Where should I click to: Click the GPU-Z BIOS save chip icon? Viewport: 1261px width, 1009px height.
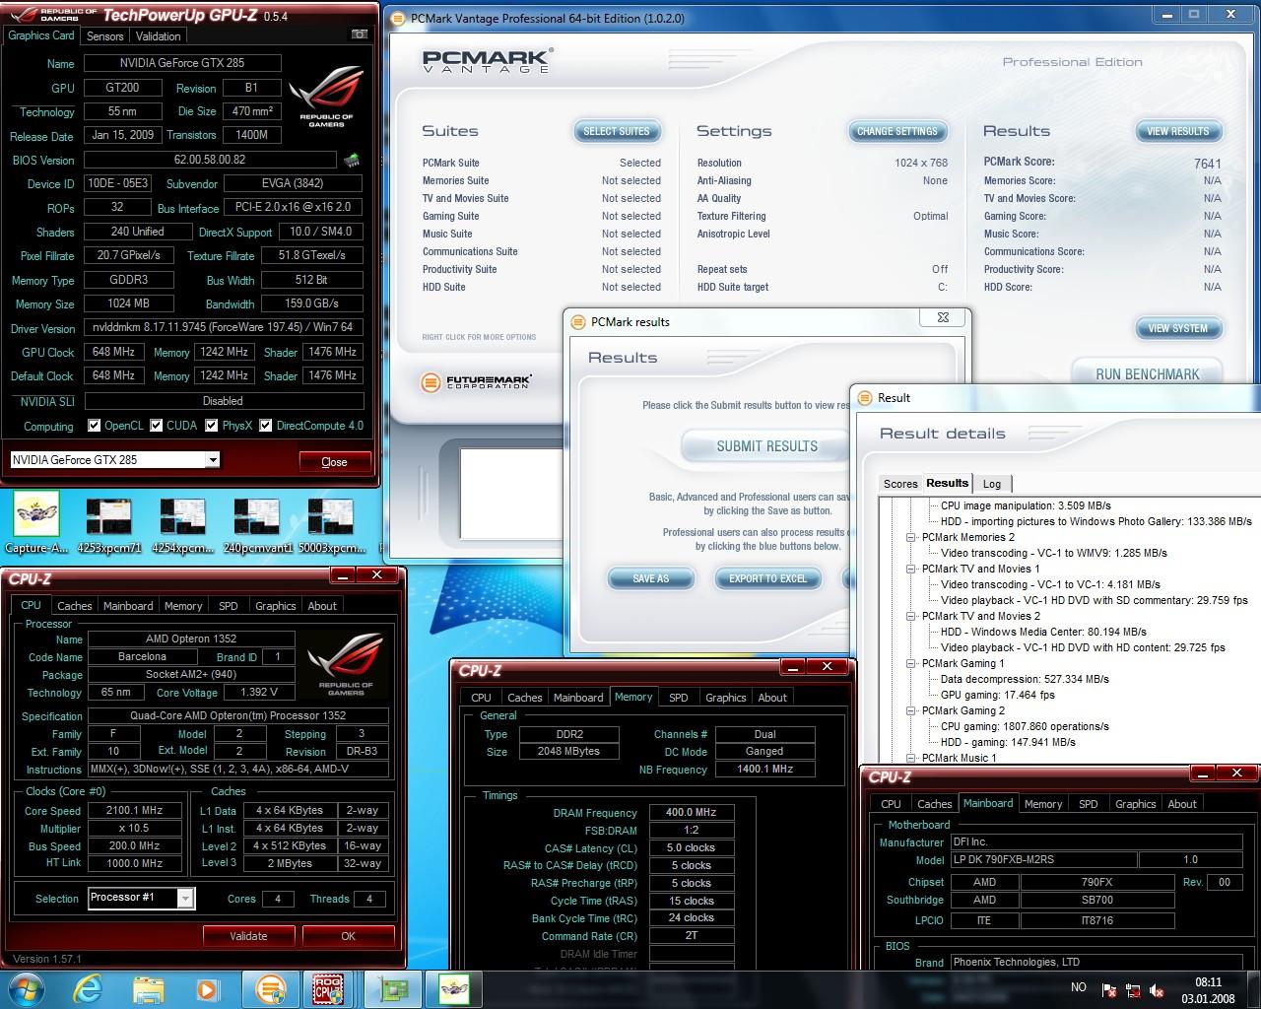[352, 160]
